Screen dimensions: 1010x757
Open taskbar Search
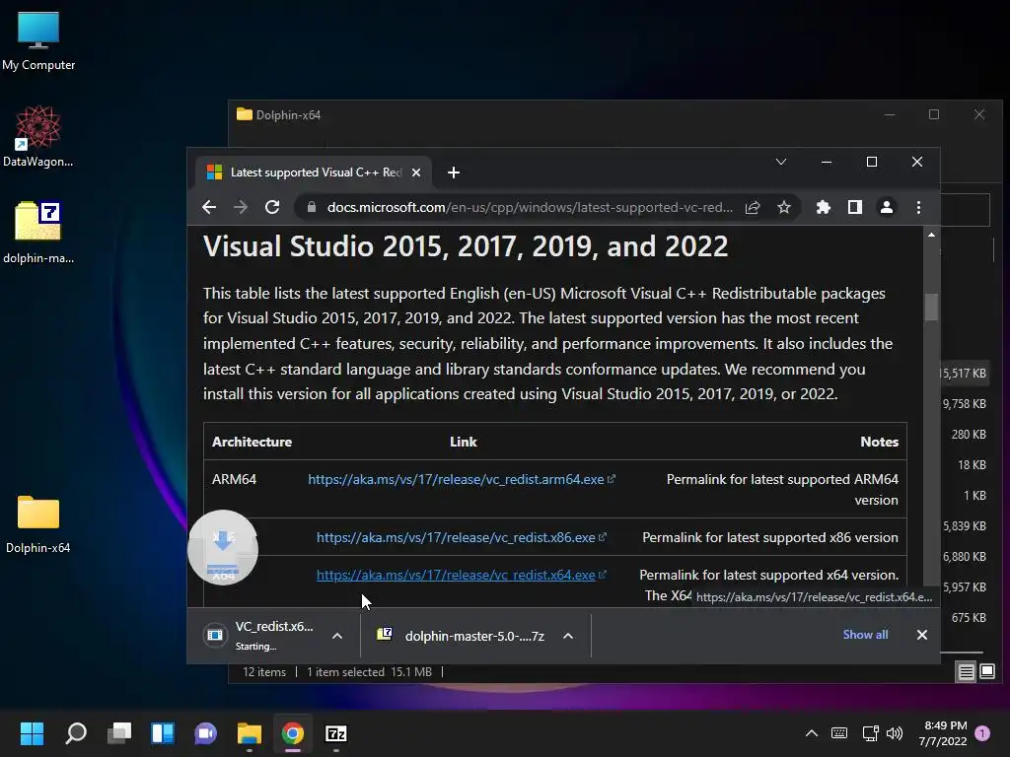[x=75, y=733]
